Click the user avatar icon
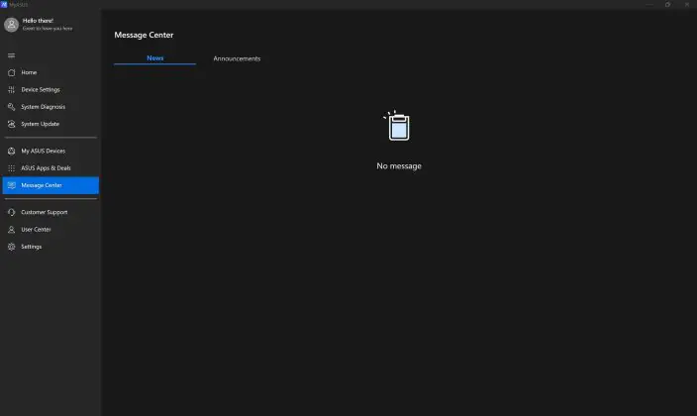The image size is (697, 416). [11, 25]
